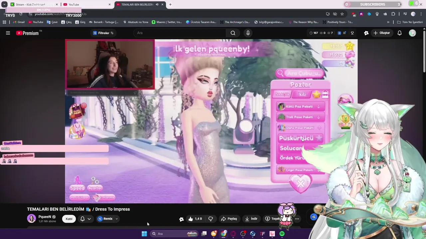426x239 pixels.
Task: Open the tab search dropdown arrow
Action: point(4,4)
